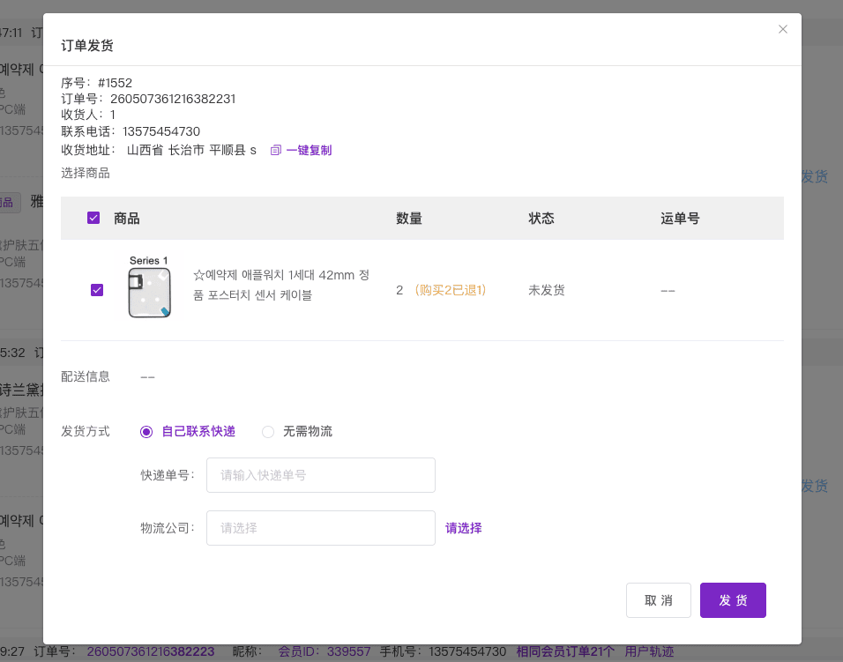Click order number 260507361216382231 text
843x662 pixels.
(x=173, y=99)
